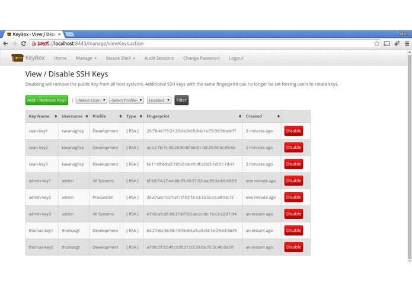The image size is (412, 293).
Task: Disable the thomas-key2 key
Action: (x=293, y=247)
